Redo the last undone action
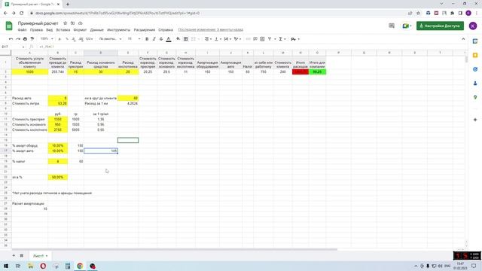Screen dimensions: 482x271 [18, 39]
